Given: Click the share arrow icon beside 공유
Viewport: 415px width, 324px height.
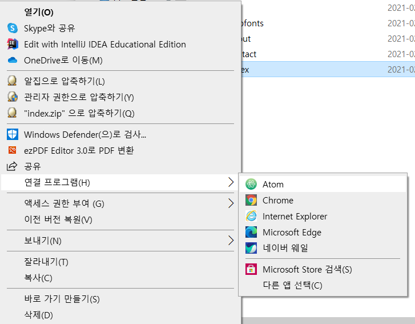Looking at the screenshot, I should 12,166.
